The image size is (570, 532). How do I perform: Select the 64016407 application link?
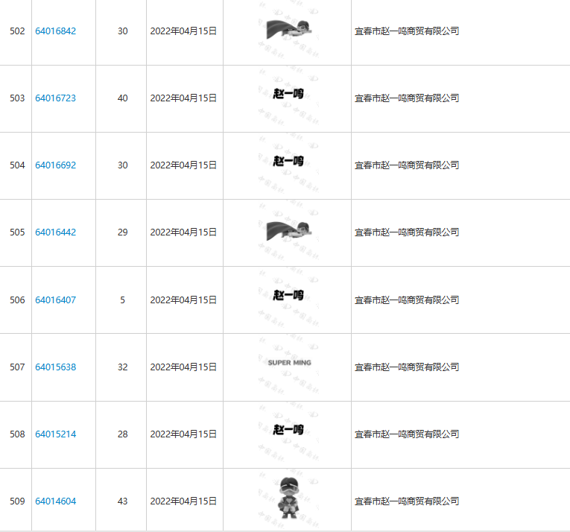coord(55,300)
